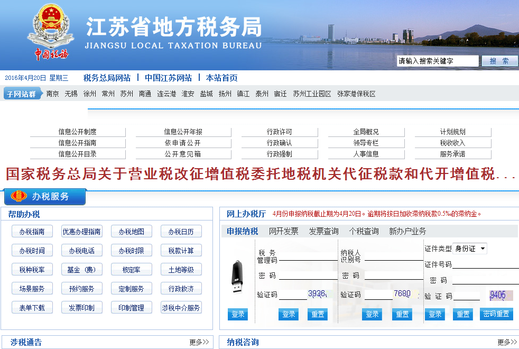
Task: Click the 验证码 field beside captcha 3936
Action: pos(293,295)
